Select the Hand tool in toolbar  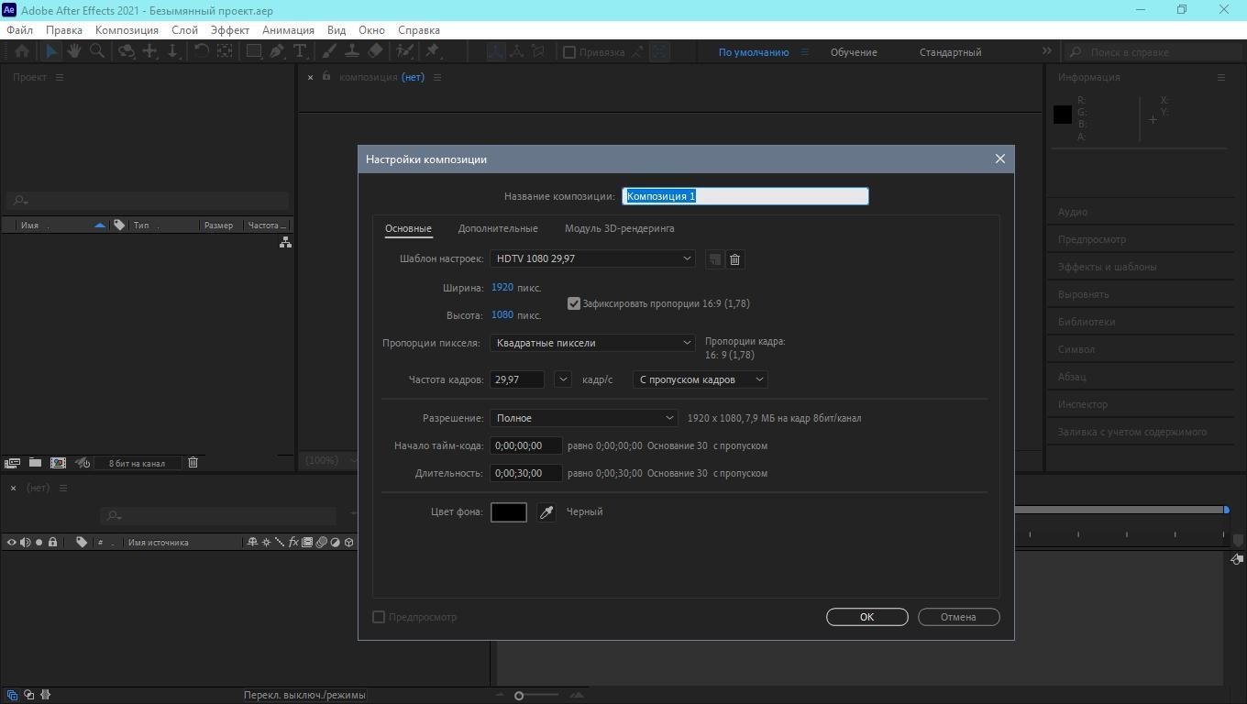point(74,52)
